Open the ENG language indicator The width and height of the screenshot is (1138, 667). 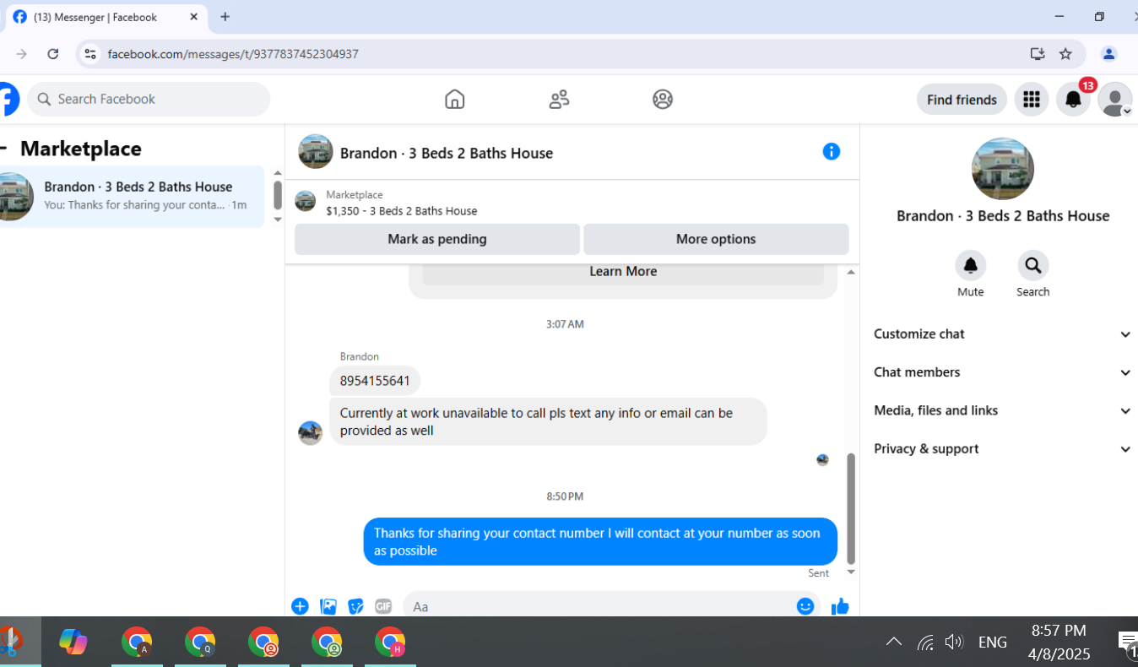point(992,643)
